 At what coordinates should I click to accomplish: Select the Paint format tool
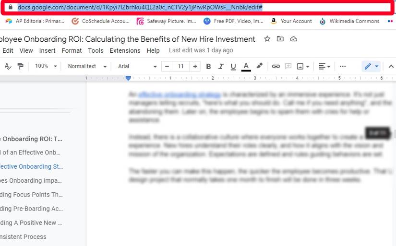click(x=21, y=66)
